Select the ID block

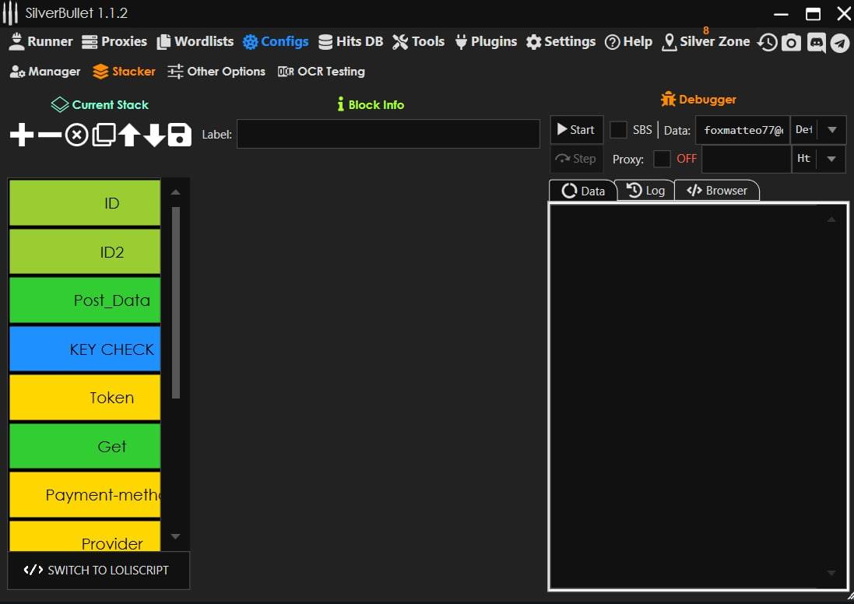pyautogui.click(x=85, y=202)
